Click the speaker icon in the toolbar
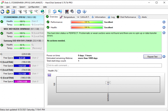 [x=72, y=12]
